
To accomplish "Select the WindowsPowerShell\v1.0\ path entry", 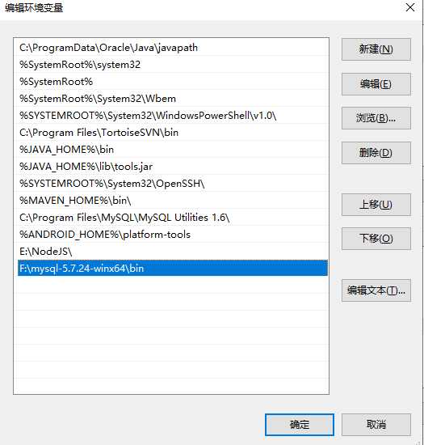I will pos(173,116).
